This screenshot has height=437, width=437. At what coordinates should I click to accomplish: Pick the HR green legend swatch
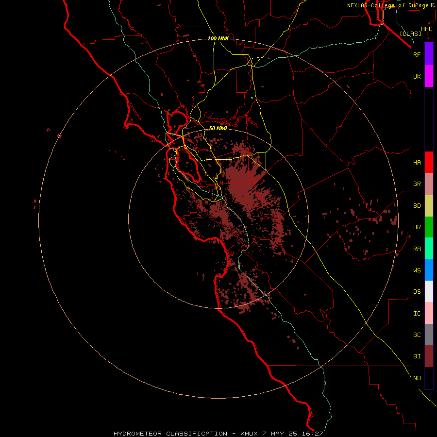click(x=429, y=227)
